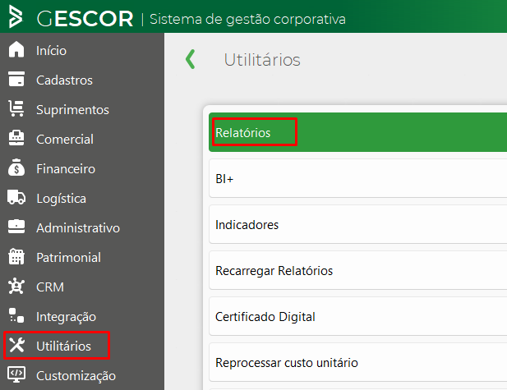Open the BI+ option
507x390 pixels.
(225, 178)
